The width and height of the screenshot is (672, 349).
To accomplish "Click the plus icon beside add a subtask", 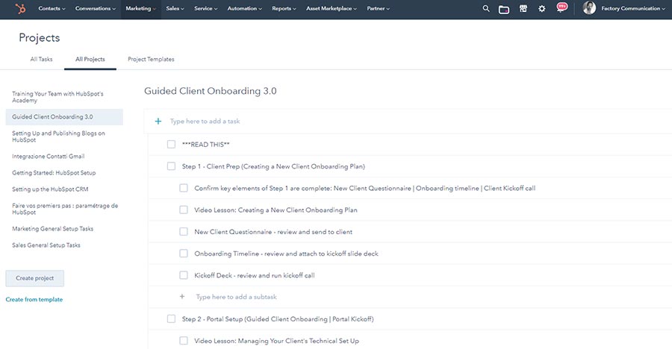I will (x=182, y=296).
